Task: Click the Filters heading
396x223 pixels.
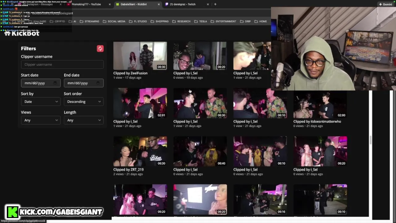Action: pos(28,49)
